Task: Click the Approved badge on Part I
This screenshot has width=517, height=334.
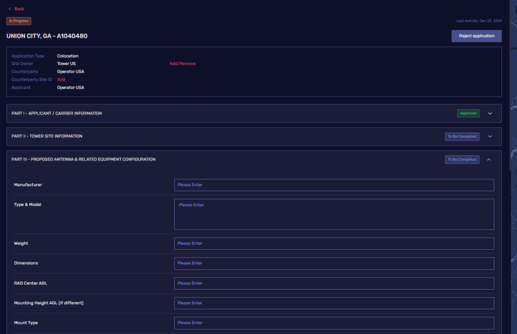Action: coord(468,114)
